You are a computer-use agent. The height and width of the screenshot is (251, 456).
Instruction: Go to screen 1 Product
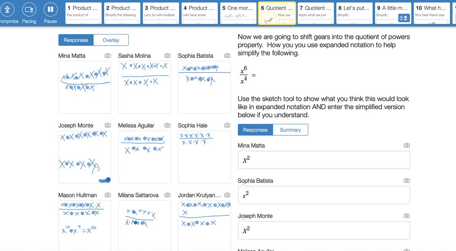[83, 13]
